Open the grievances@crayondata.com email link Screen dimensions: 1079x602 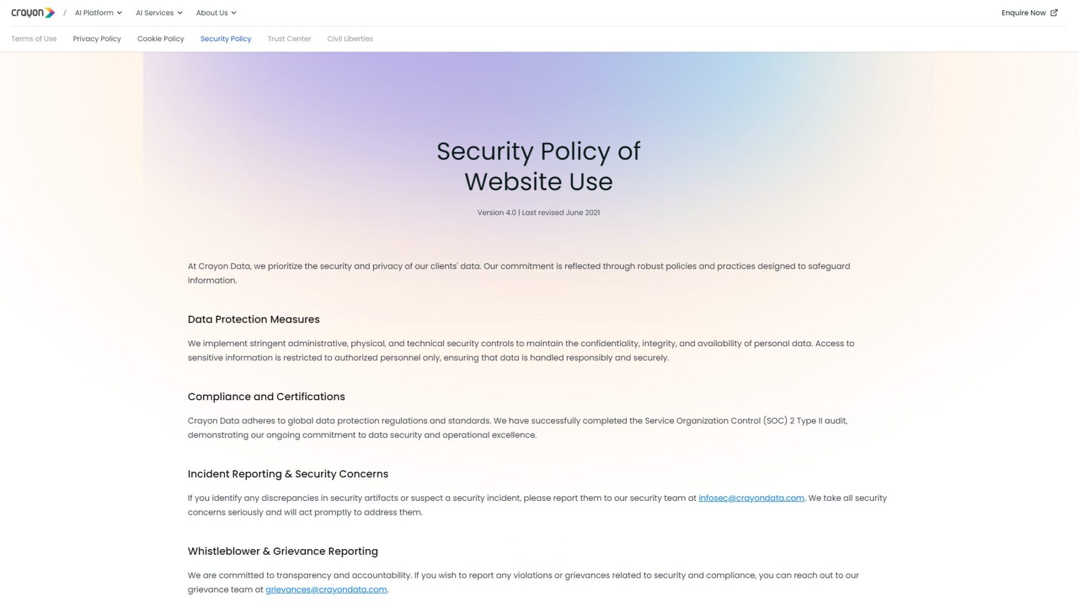[326, 590]
